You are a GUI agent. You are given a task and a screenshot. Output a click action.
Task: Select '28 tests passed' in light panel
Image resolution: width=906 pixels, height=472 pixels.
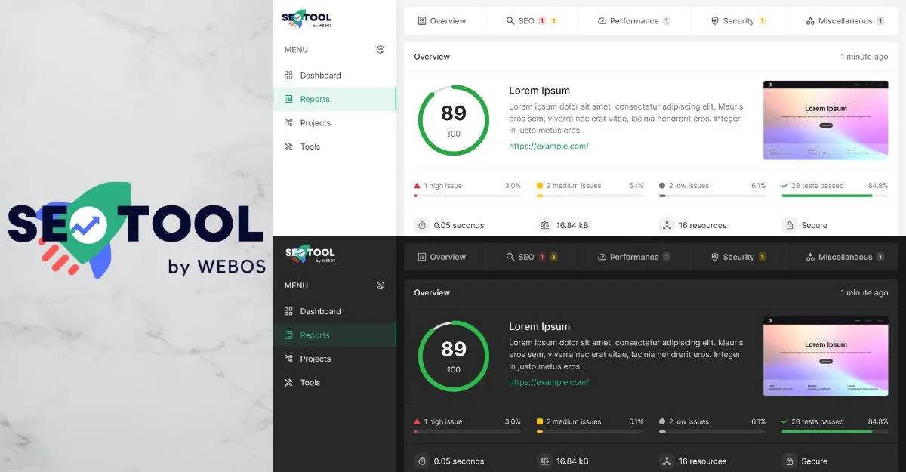pos(817,186)
